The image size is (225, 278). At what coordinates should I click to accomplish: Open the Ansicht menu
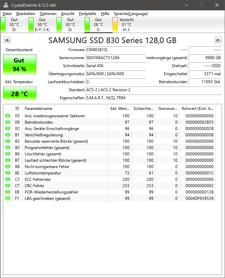[x=68, y=14]
